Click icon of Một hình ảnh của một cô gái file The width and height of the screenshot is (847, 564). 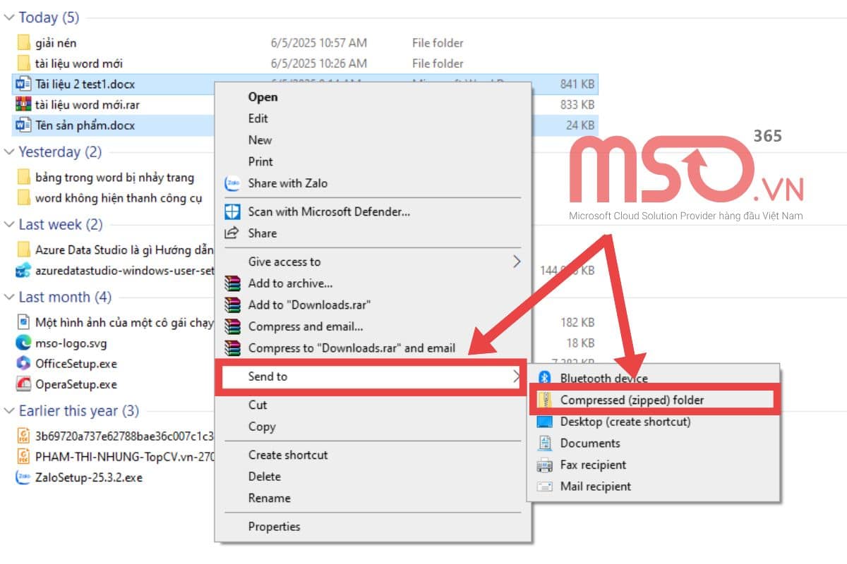[x=23, y=322]
